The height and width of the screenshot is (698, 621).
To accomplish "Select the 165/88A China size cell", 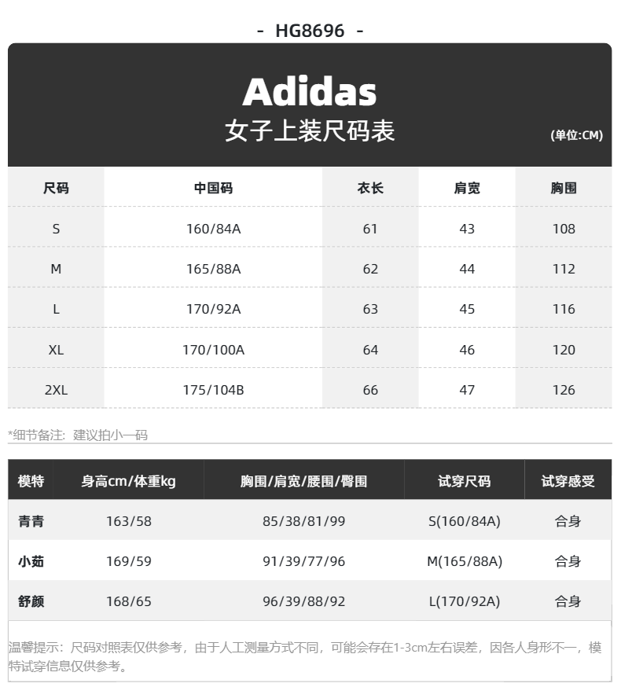I will [x=213, y=269].
